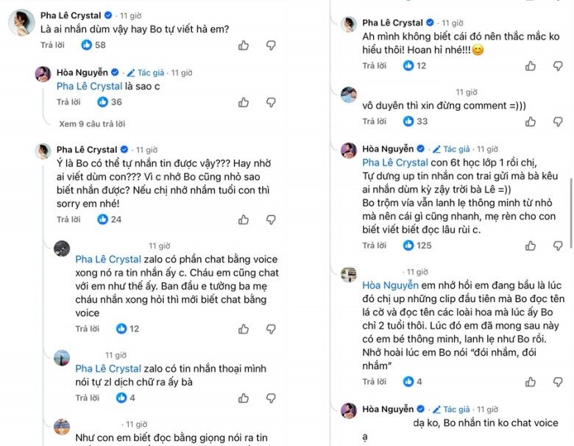Thumbs down Hòa Nguyễn's "là sao c" reply
This screenshot has width=574, height=446.
(270, 102)
